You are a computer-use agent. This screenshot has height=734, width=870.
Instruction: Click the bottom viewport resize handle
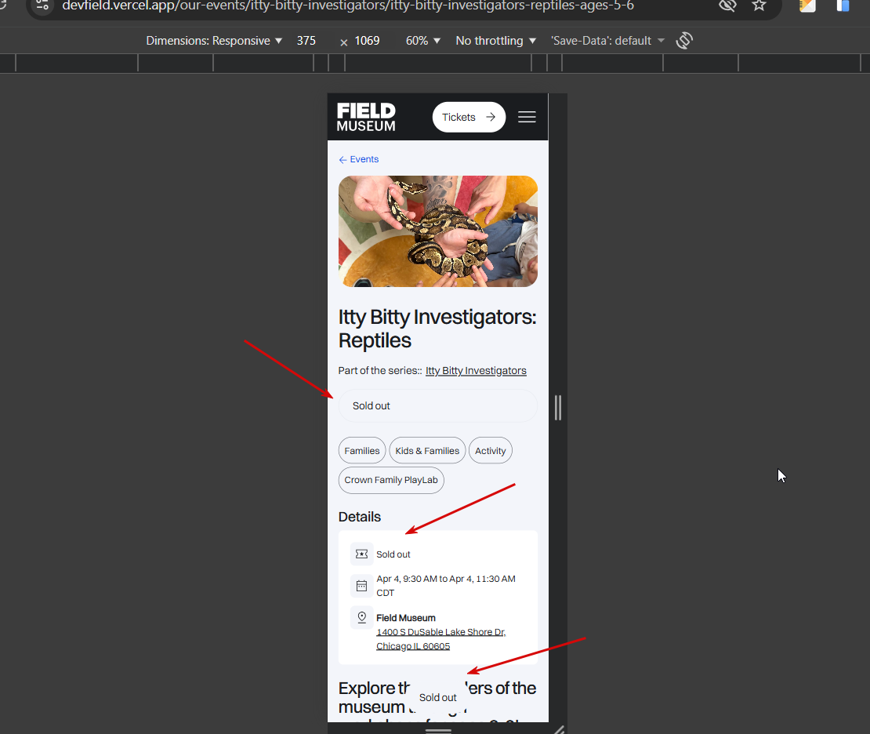[x=438, y=729]
